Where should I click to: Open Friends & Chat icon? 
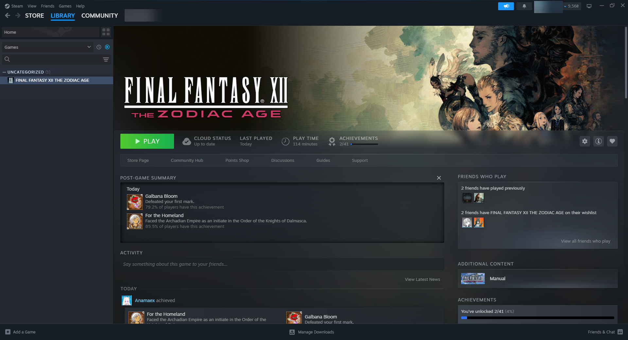620,332
